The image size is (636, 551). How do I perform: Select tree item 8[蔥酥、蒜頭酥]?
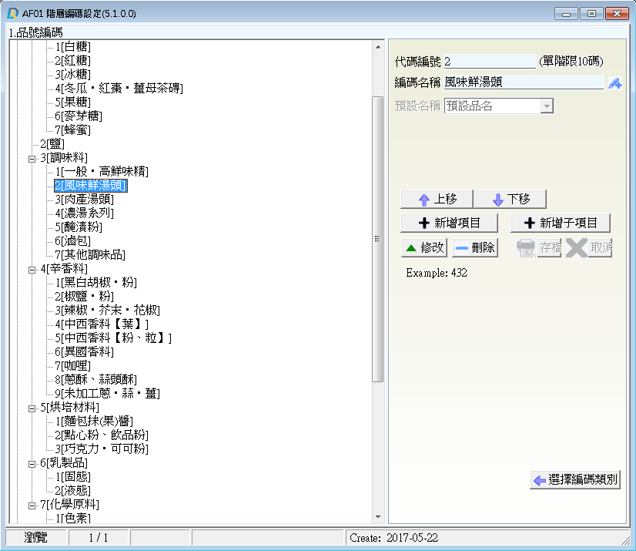click(x=96, y=380)
